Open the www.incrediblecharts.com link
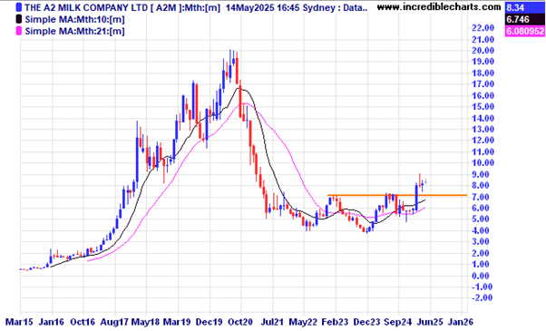The image size is (546, 331). [x=439, y=6]
